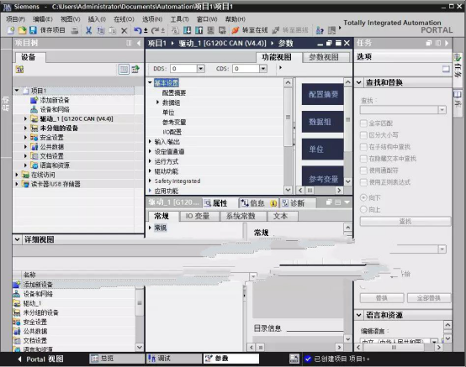This screenshot has height=367, width=466.
Task: Open the 项目(P) menu
Action: click(x=15, y=19)
